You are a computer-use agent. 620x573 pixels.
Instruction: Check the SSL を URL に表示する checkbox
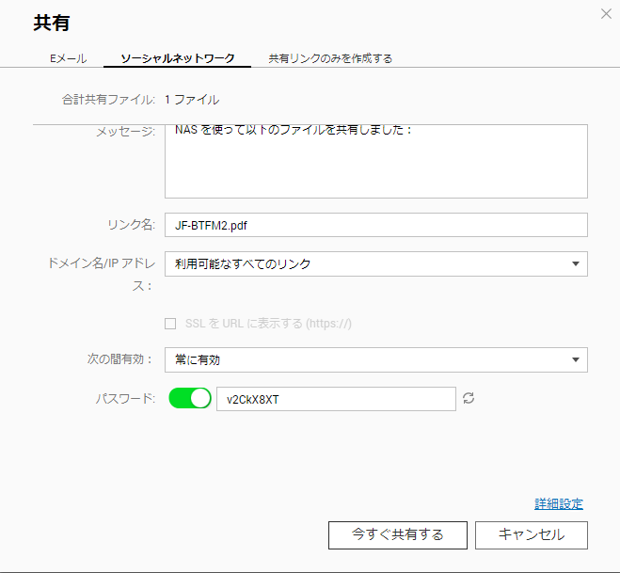tap(170, 324)
